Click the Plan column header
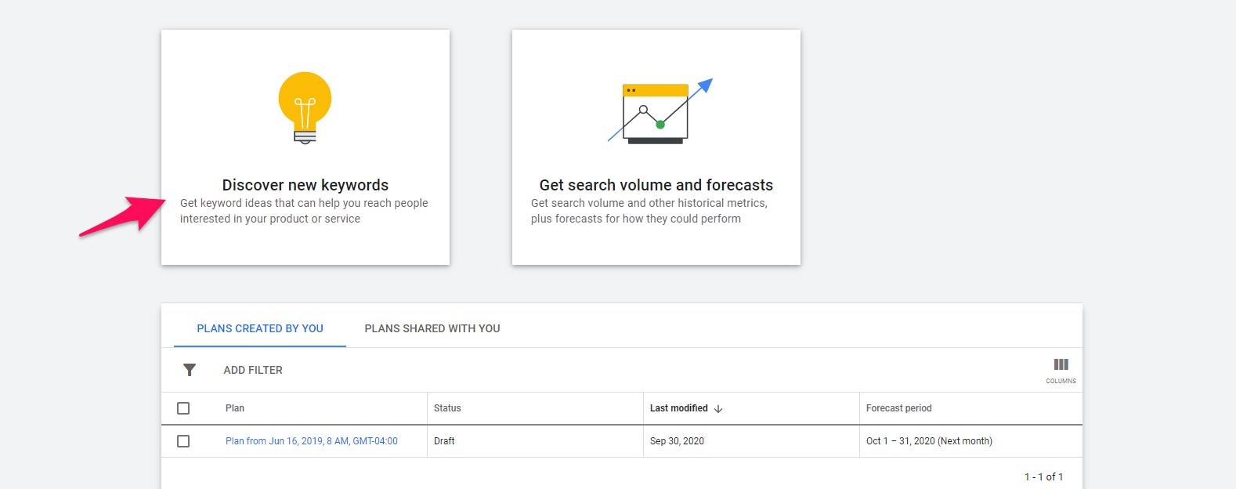This screenshot has width=1236, height=489. 235,408
